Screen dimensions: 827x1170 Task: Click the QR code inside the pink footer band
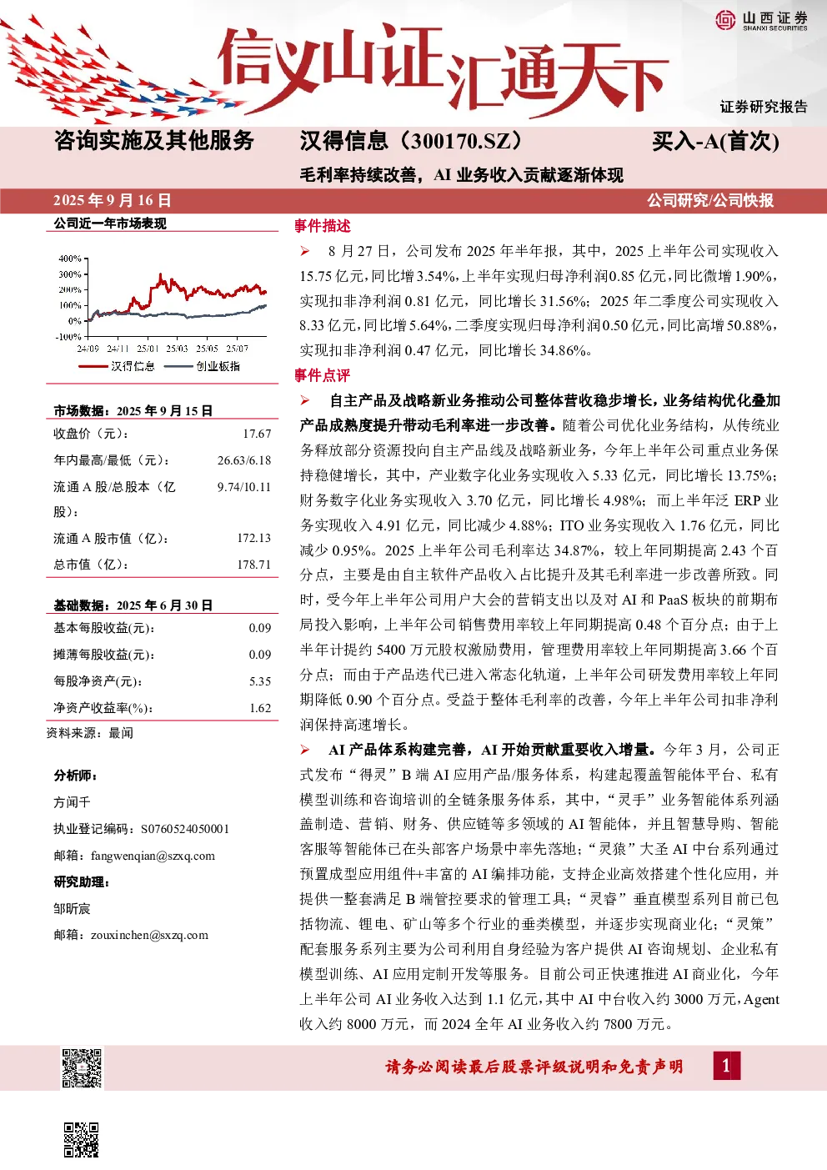(x=82, y=1067)
